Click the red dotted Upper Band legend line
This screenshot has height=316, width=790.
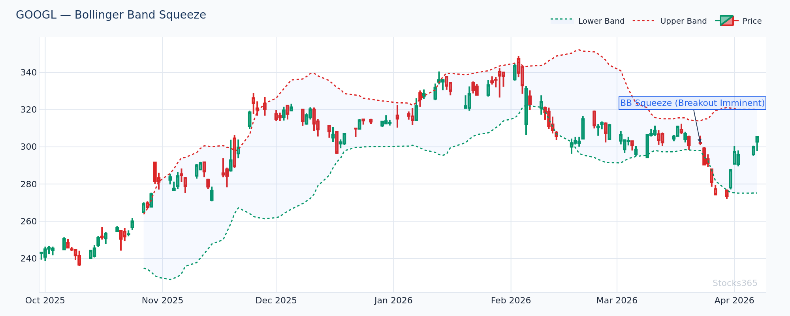pos(644,21)
